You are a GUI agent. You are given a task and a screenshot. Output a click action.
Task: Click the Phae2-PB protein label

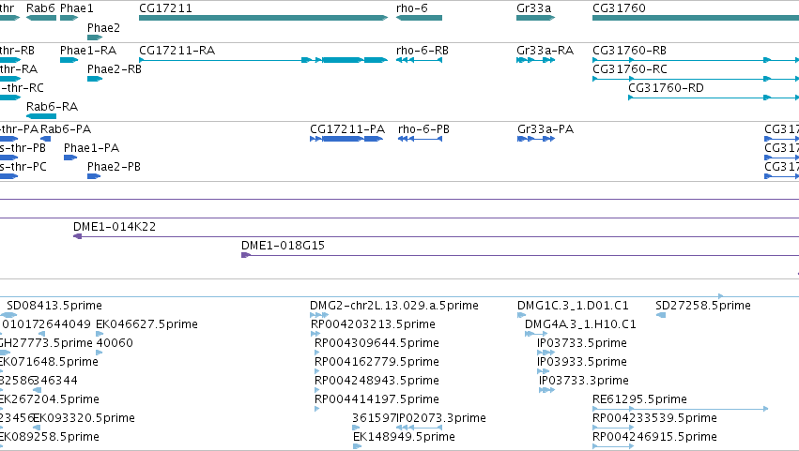tap(114, 167)
